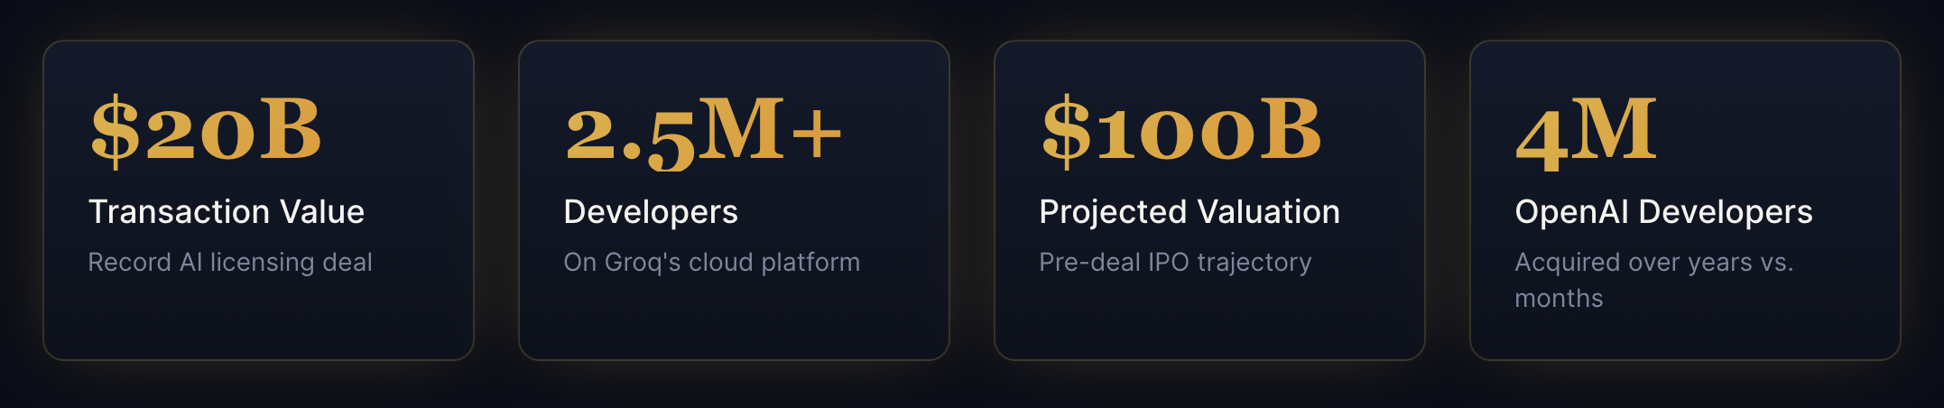This screenshot has width=1944, height=408.
Task: Click 'On Groq's cloud platform' caption
Action: click(x=711, y=263)
